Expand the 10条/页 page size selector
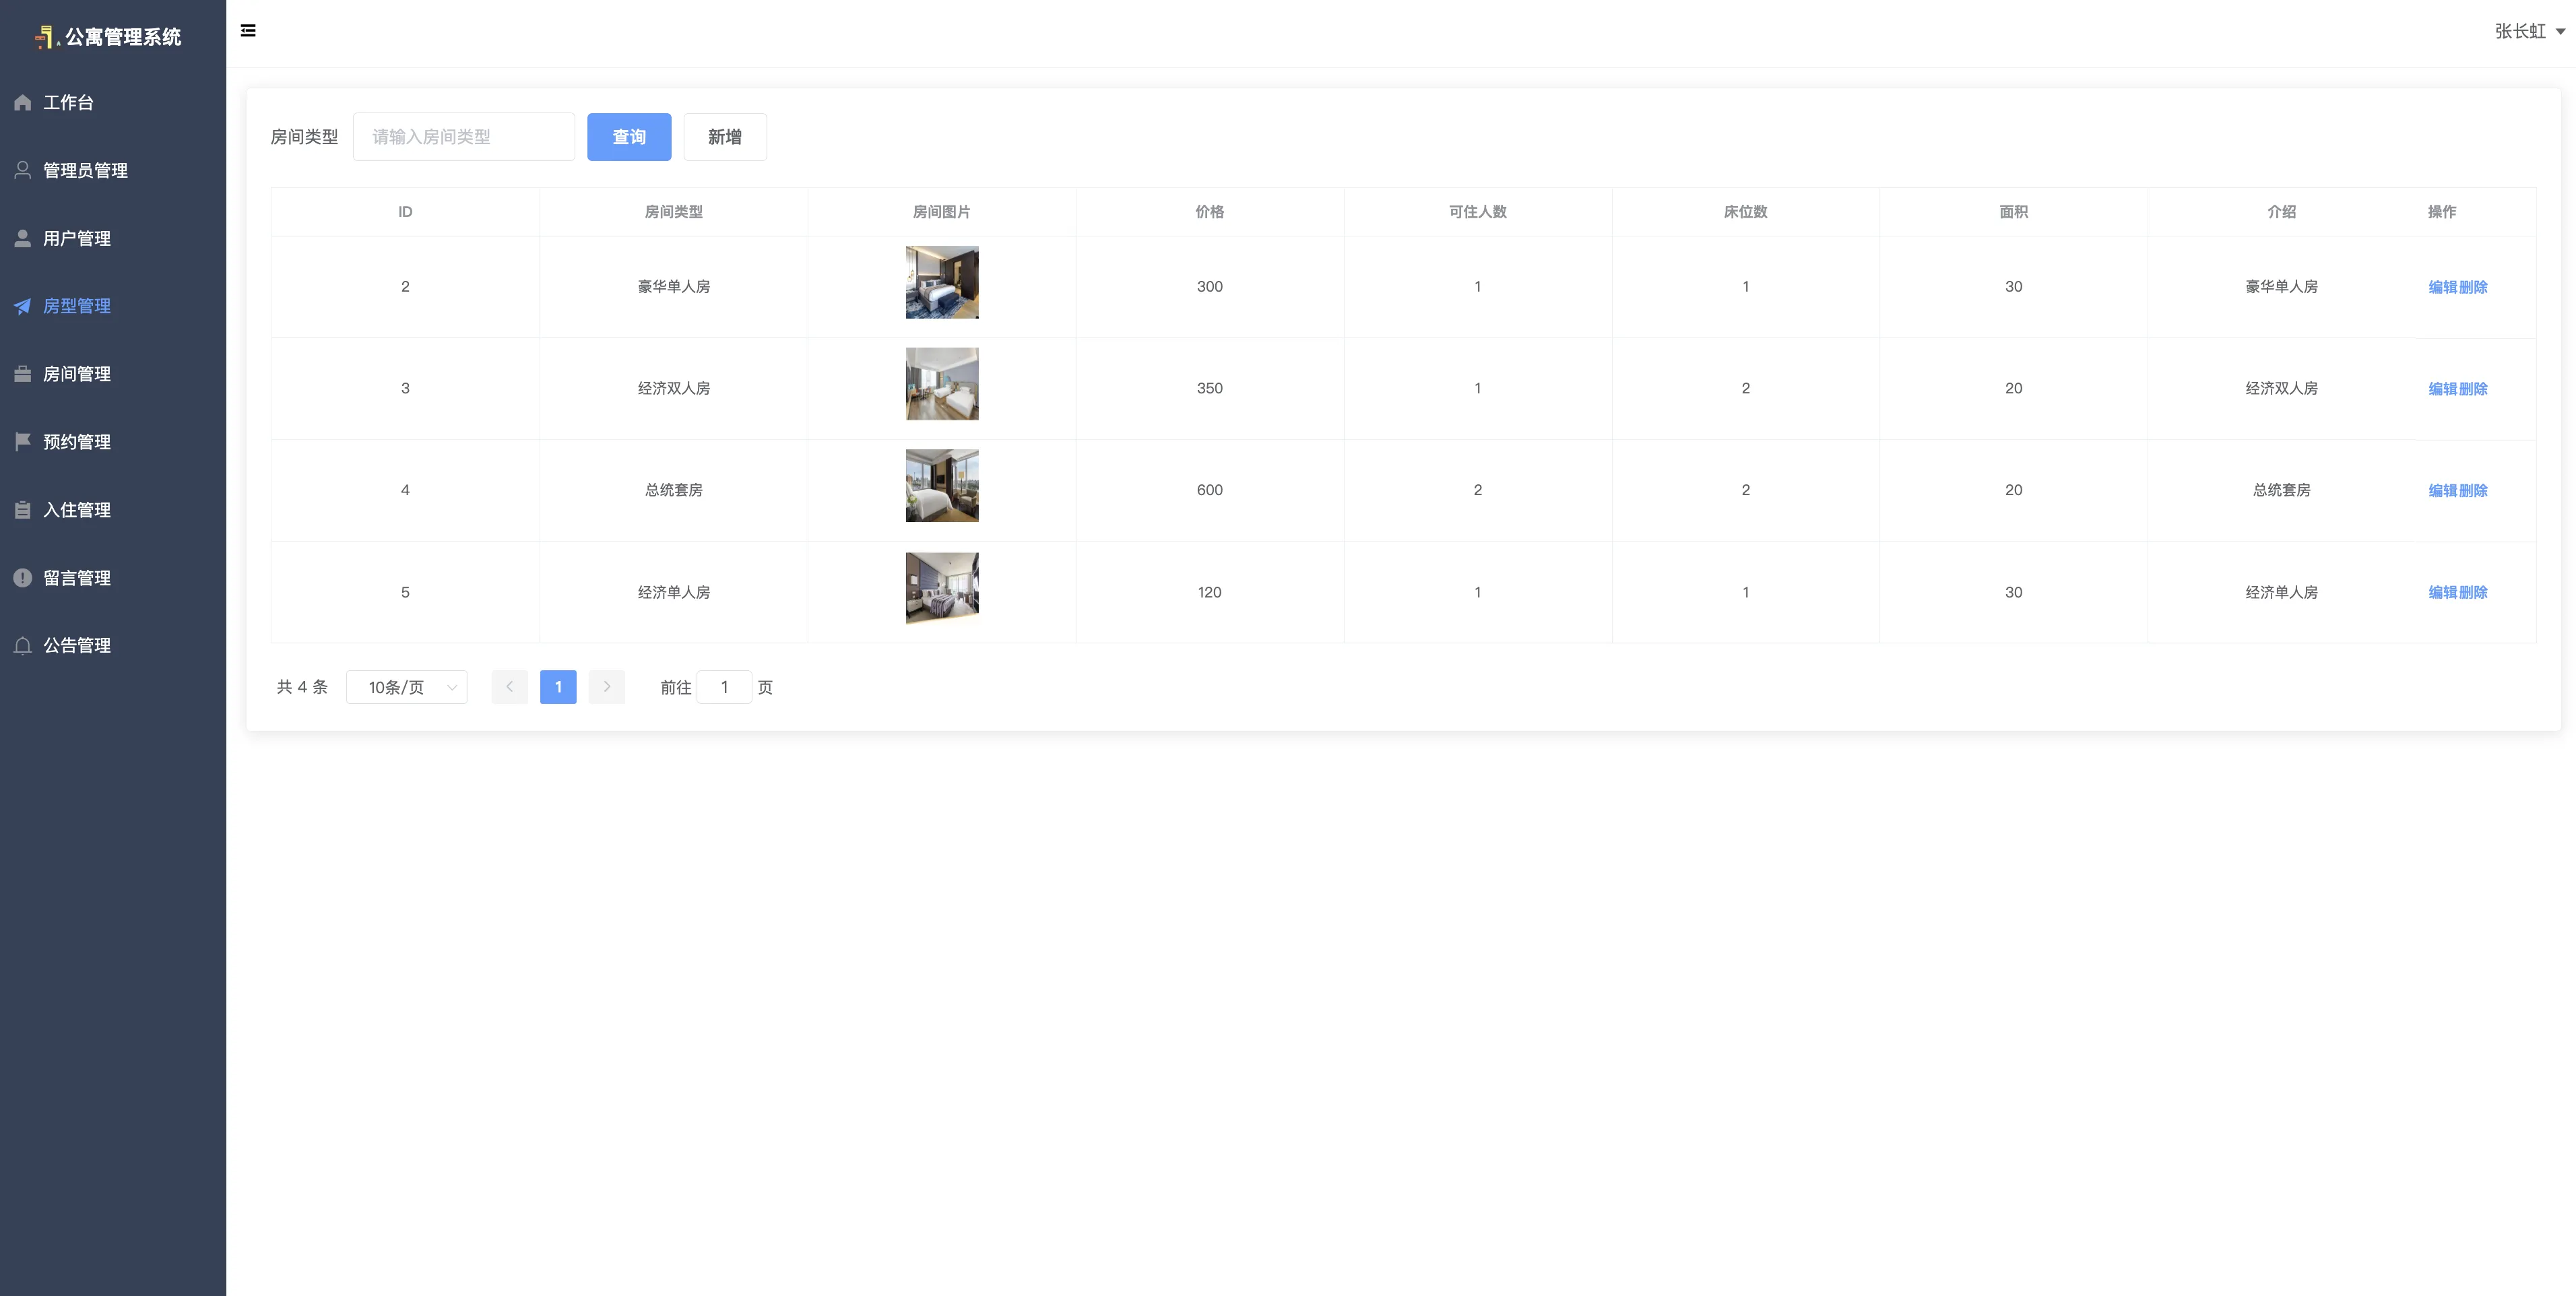Image resolution: width=2576 pixels, height=1296 pixels. (407, 687)
